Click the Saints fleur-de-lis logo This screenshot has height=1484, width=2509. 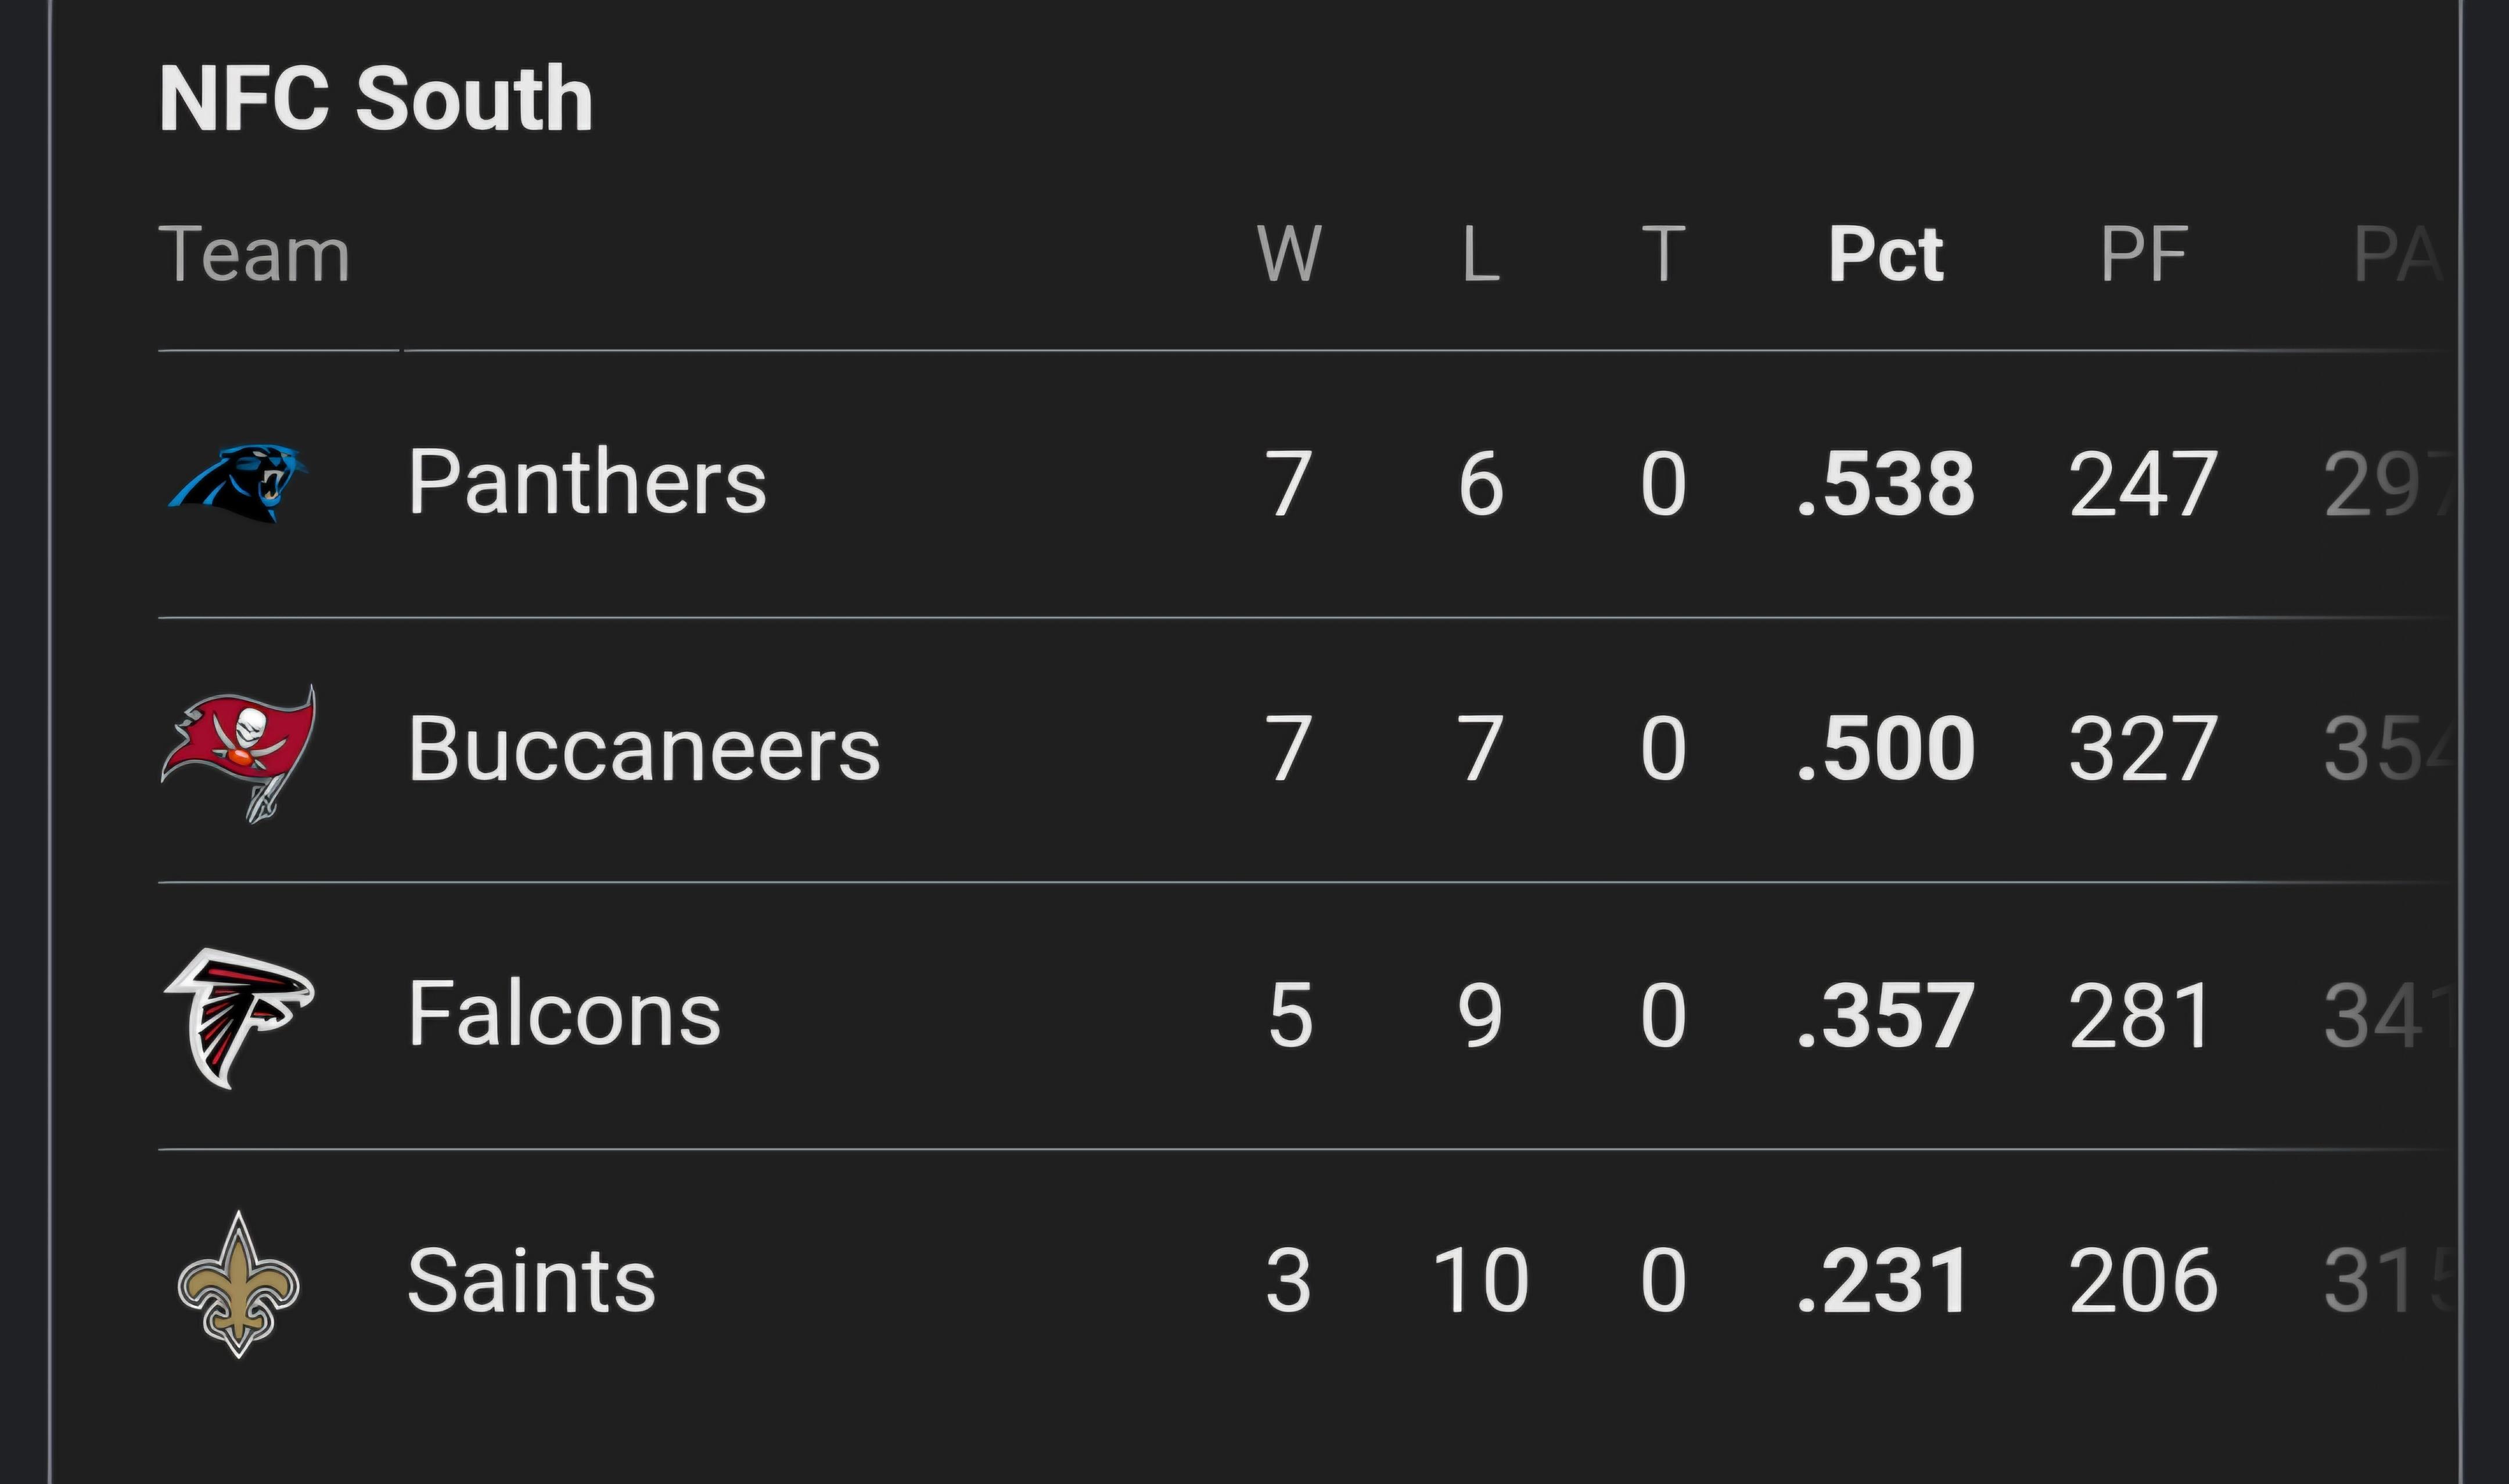point(239,1284)
